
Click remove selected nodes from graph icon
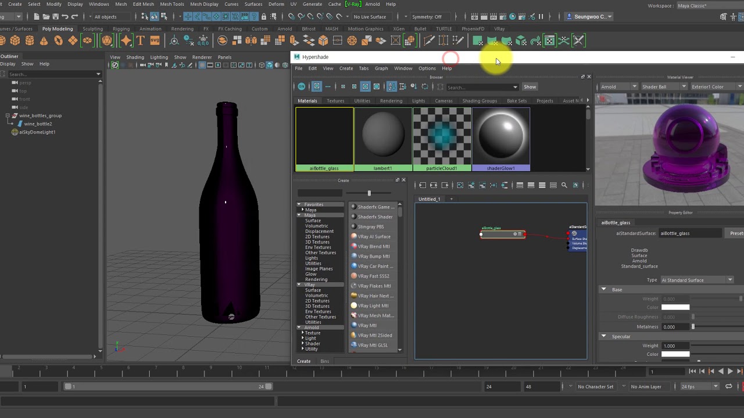482,185
